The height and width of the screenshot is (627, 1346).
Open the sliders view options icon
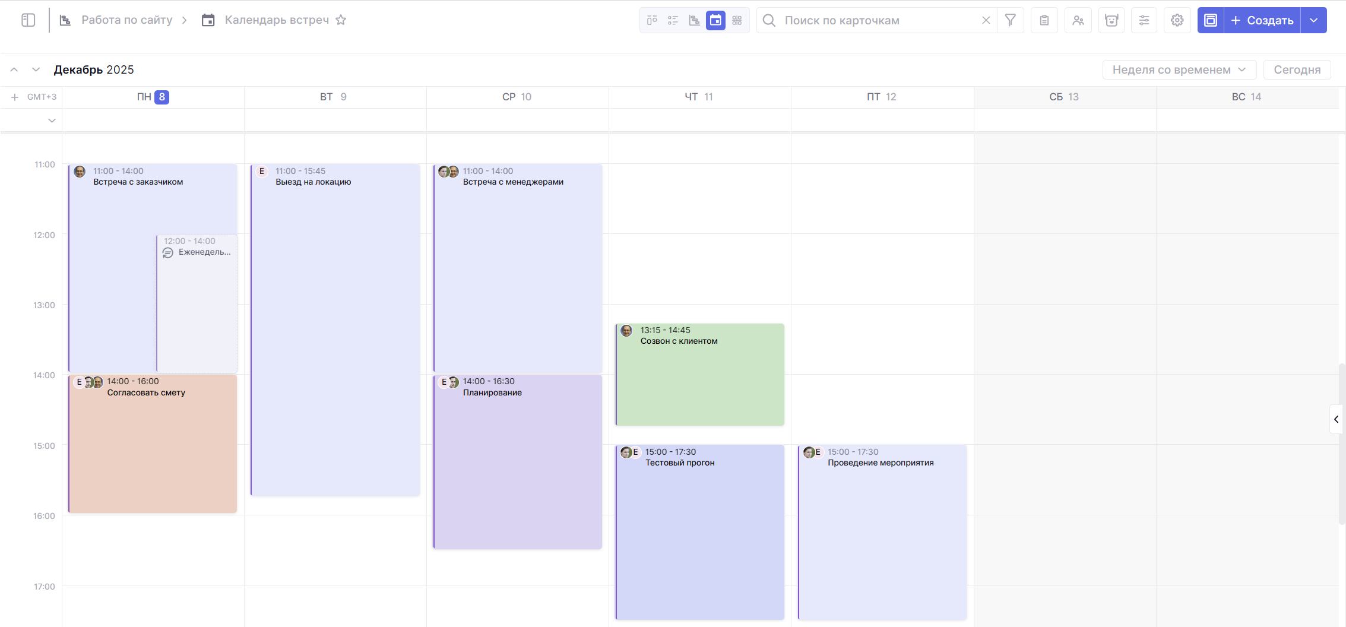tap(1144, 20)
